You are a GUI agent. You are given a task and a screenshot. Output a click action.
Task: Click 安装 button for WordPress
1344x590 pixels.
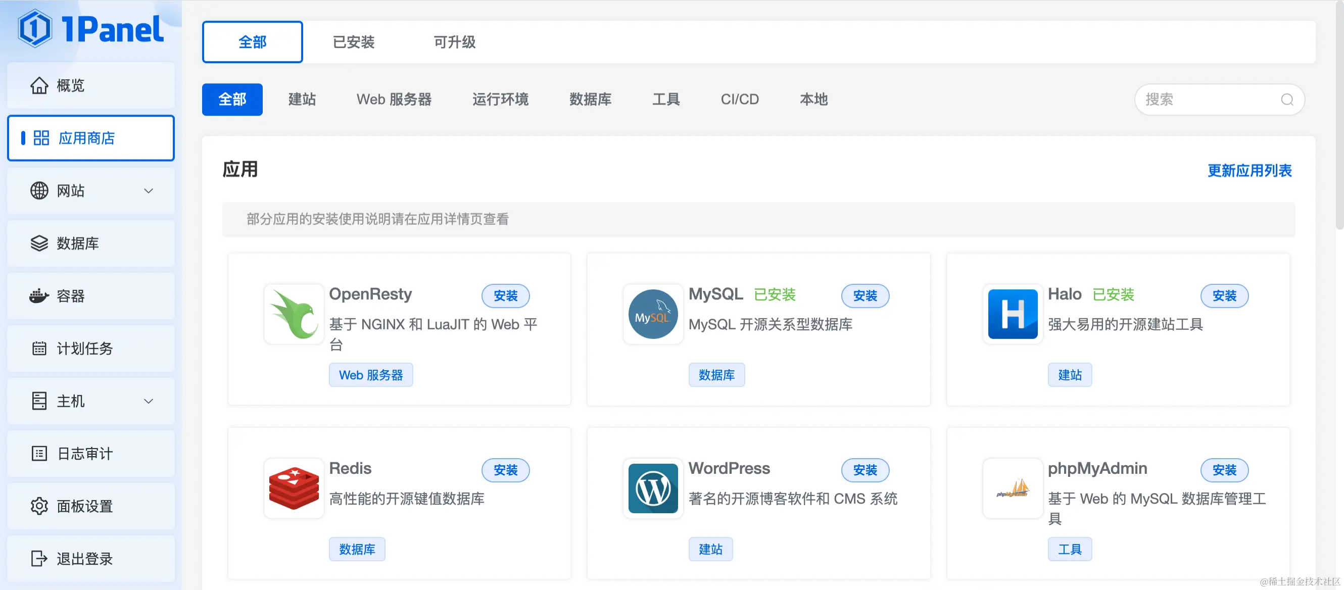[865, 470]
